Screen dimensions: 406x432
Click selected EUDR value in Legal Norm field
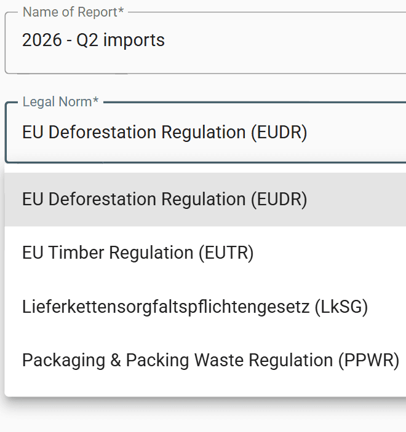(x=164, y=133)
